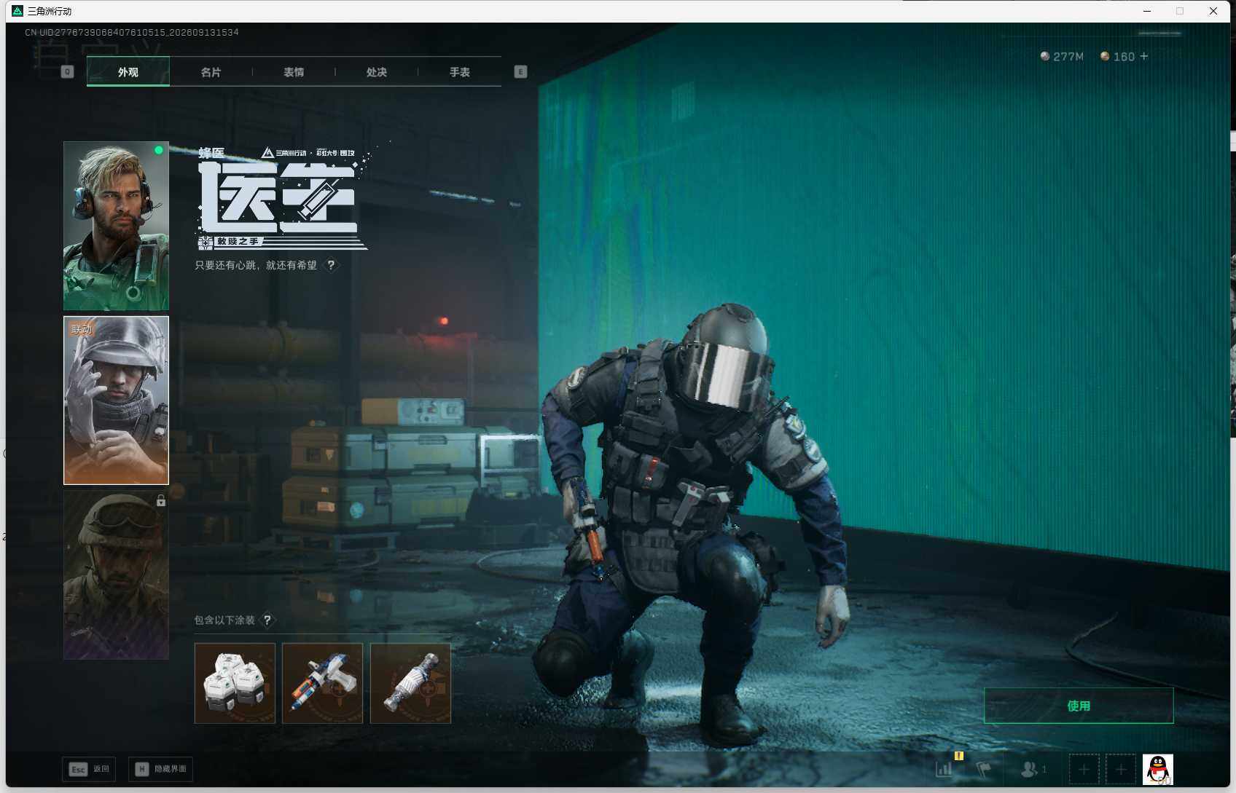Viewport: 1236px width, 793px height.
Task: Close the 三角洲行动 window
Action: [1213, 11]
